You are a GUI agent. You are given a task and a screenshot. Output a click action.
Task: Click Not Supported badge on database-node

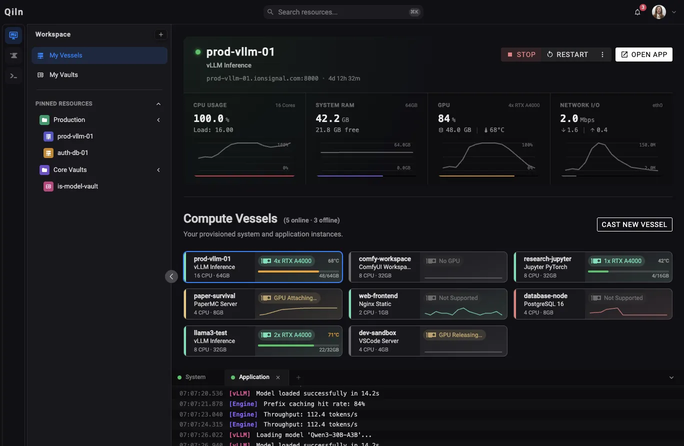tap(617, 298)
